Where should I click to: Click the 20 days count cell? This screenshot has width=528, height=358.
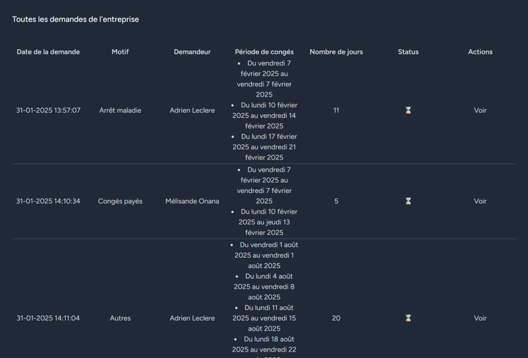pyautogui.click(x=336, y=318)
